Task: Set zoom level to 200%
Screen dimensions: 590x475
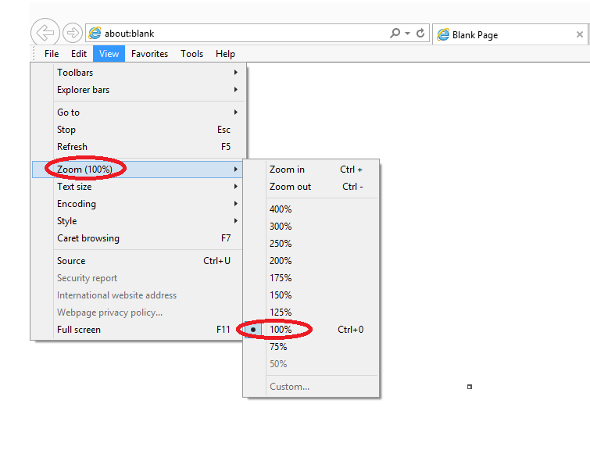Action: coord(311,261)
